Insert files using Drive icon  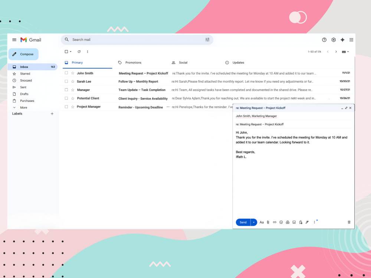coord(288,222)
